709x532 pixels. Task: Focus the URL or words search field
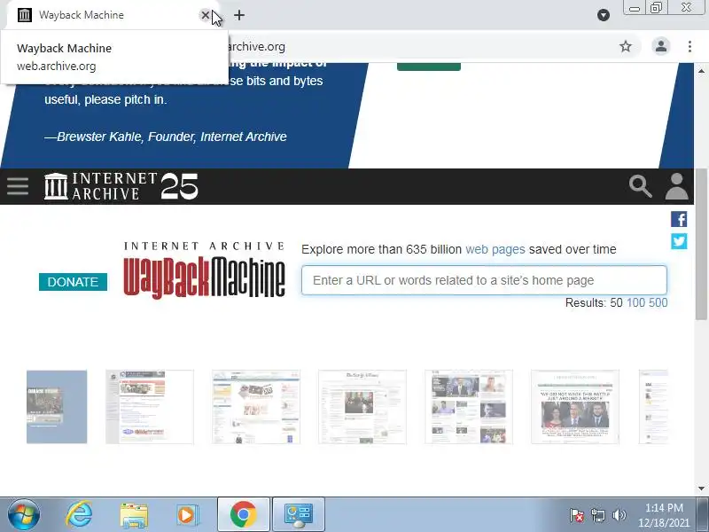tap(484, 280)
